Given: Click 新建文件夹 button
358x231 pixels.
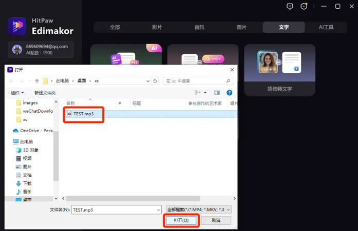Looking at the screenshot, I should pyautogui.click(x=45, y=93).
